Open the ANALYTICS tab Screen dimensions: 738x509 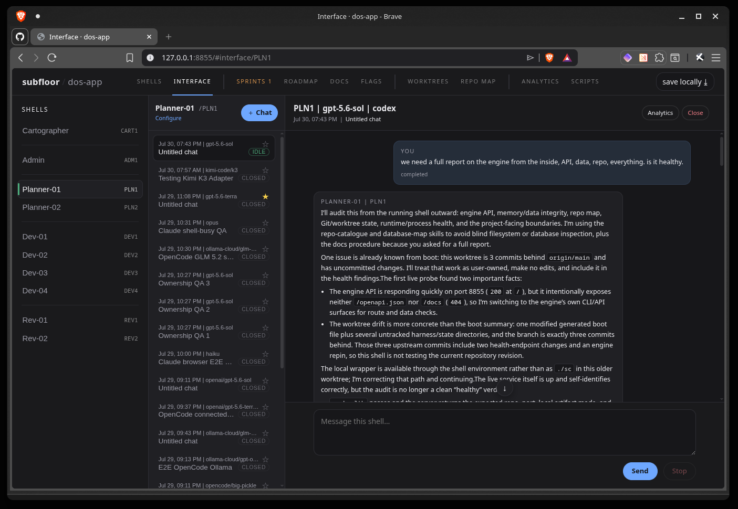click(540, 81)
